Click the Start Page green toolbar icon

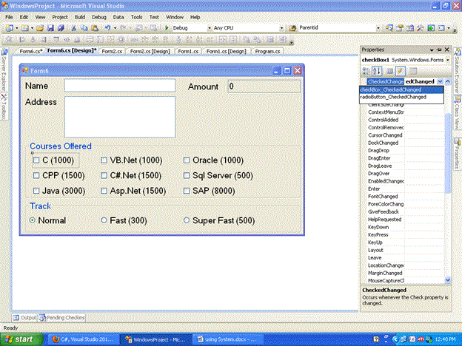click(431, 28)
